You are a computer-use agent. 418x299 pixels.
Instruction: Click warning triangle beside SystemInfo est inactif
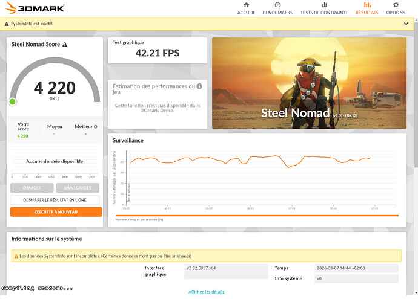tap(7, 24)
